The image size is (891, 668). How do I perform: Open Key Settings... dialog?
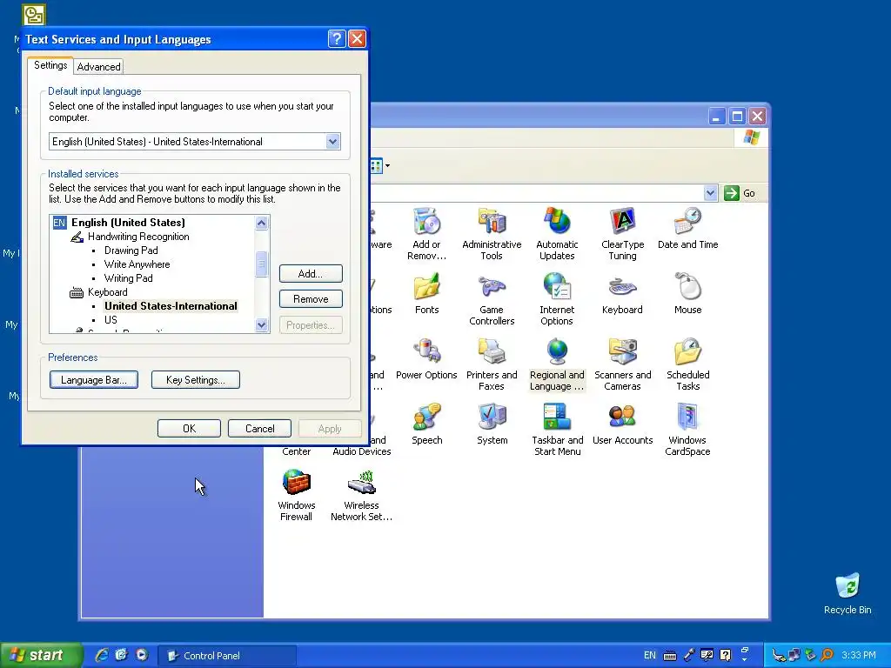pyautogui.click(x=196, y=380)
